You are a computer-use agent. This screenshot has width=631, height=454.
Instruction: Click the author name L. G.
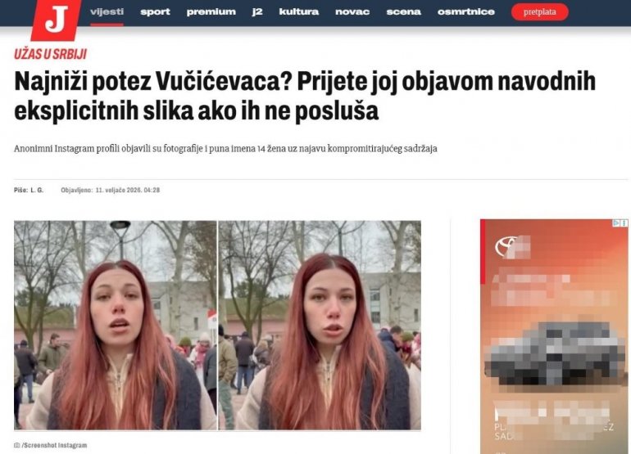(37, 190)
